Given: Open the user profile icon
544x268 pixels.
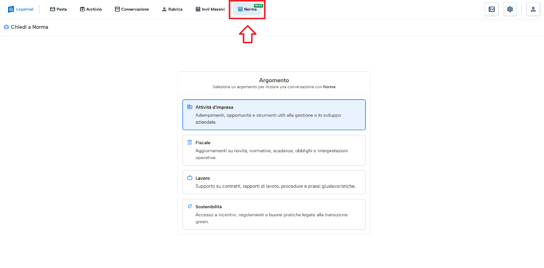Looking at the screenshot, I should [x=533, y=9].
